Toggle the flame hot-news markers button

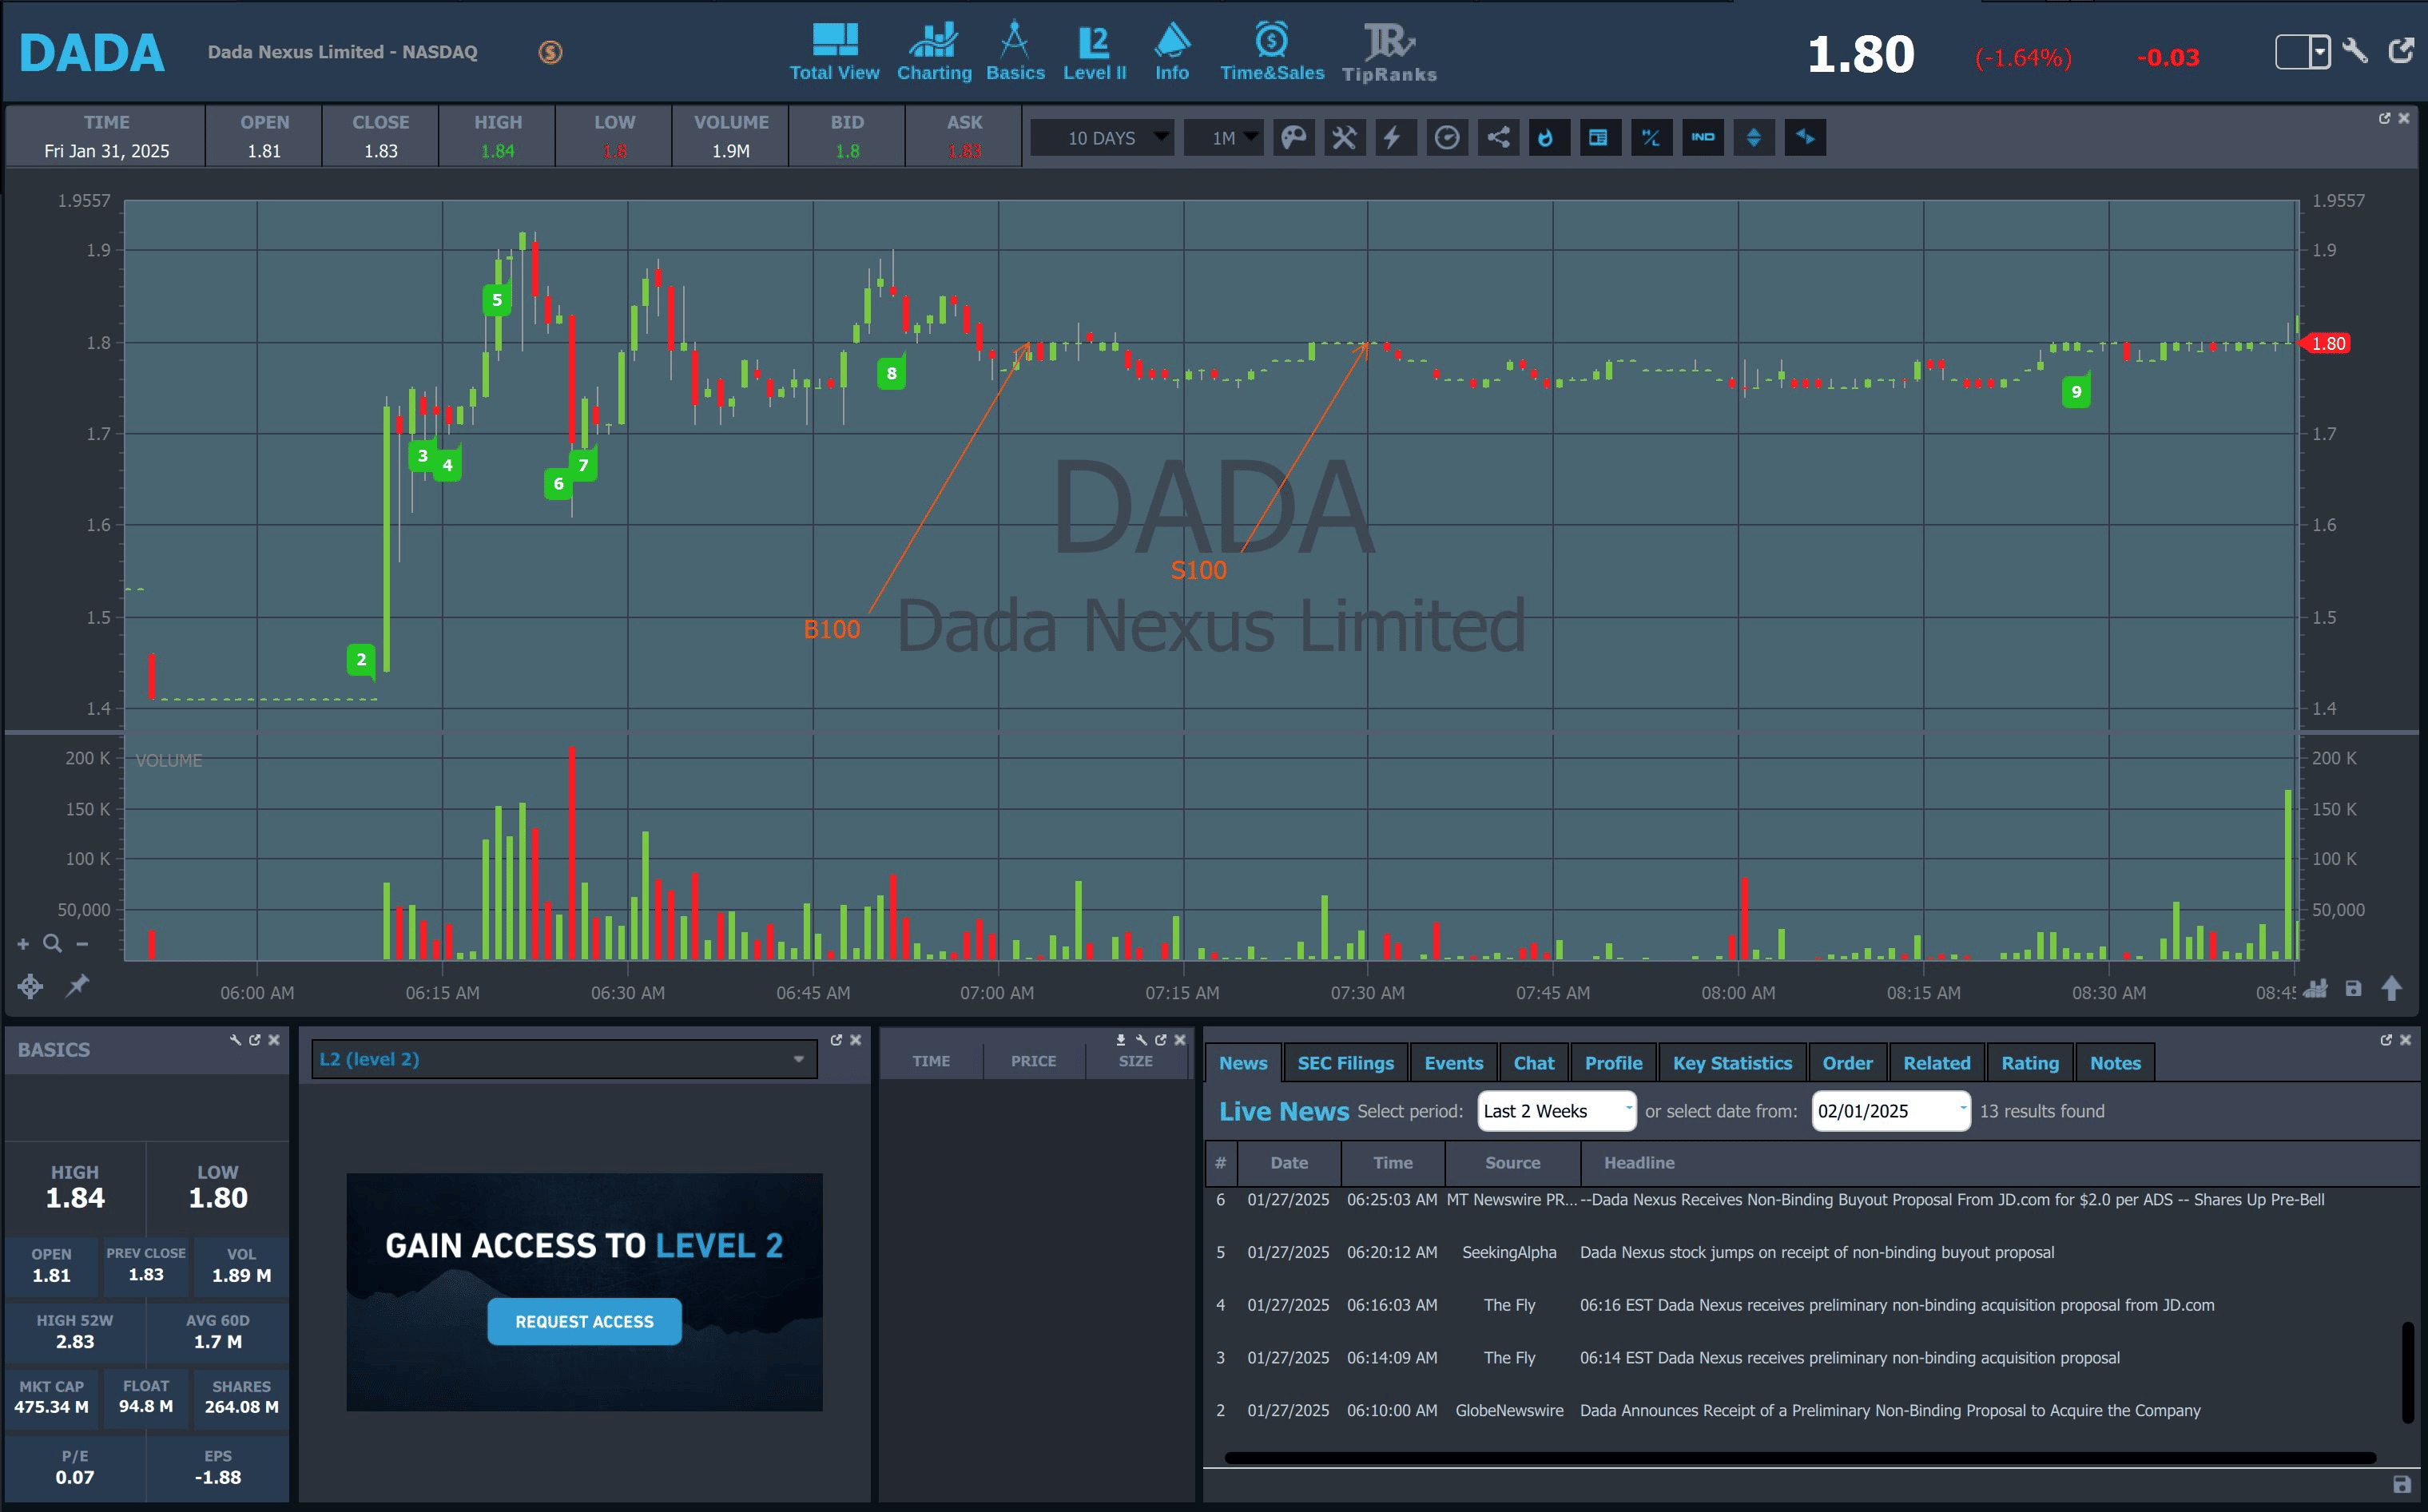(x=1547, y=137)
